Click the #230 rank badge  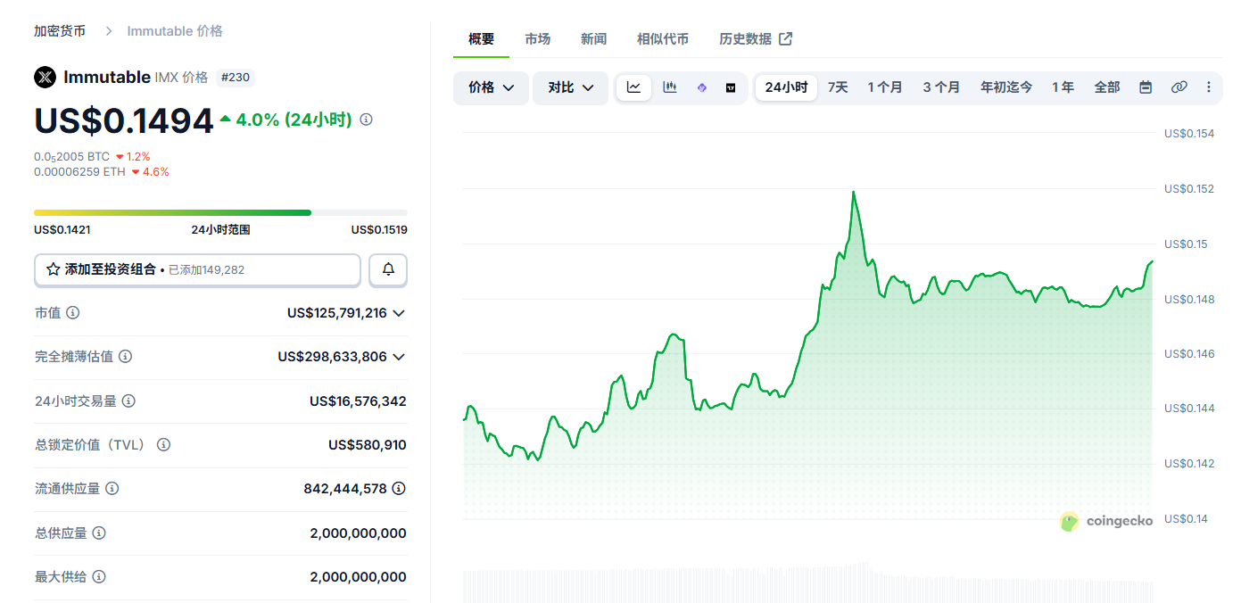click(x=235, y=78)
